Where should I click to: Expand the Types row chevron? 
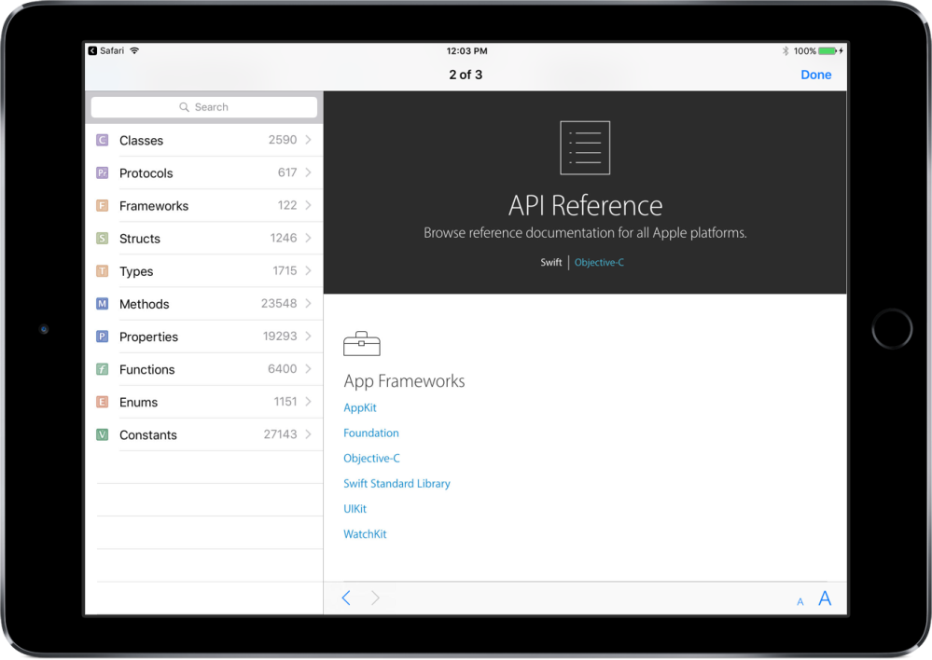pyautogui.click(x=308, y=271)
